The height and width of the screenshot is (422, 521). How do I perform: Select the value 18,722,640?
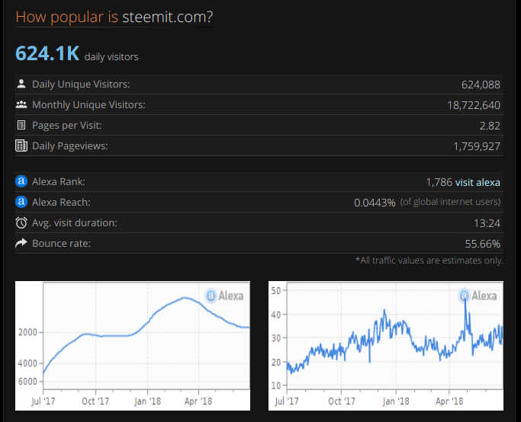(x=474, y=105)
